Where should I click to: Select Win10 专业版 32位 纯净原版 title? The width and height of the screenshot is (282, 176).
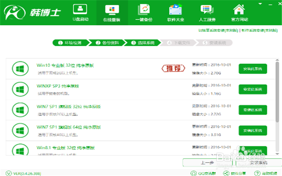pyautogui.click(x=65, y=65)
